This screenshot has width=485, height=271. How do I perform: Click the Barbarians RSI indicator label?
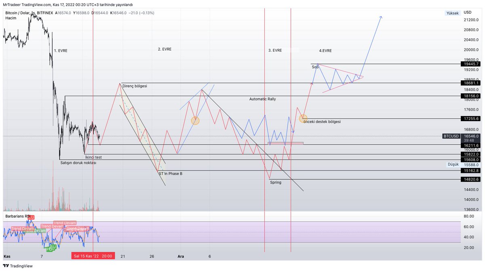pos(18,216)
